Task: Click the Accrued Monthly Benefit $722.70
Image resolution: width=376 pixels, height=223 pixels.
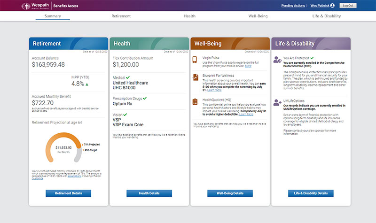Action: [x=43, y=103]
